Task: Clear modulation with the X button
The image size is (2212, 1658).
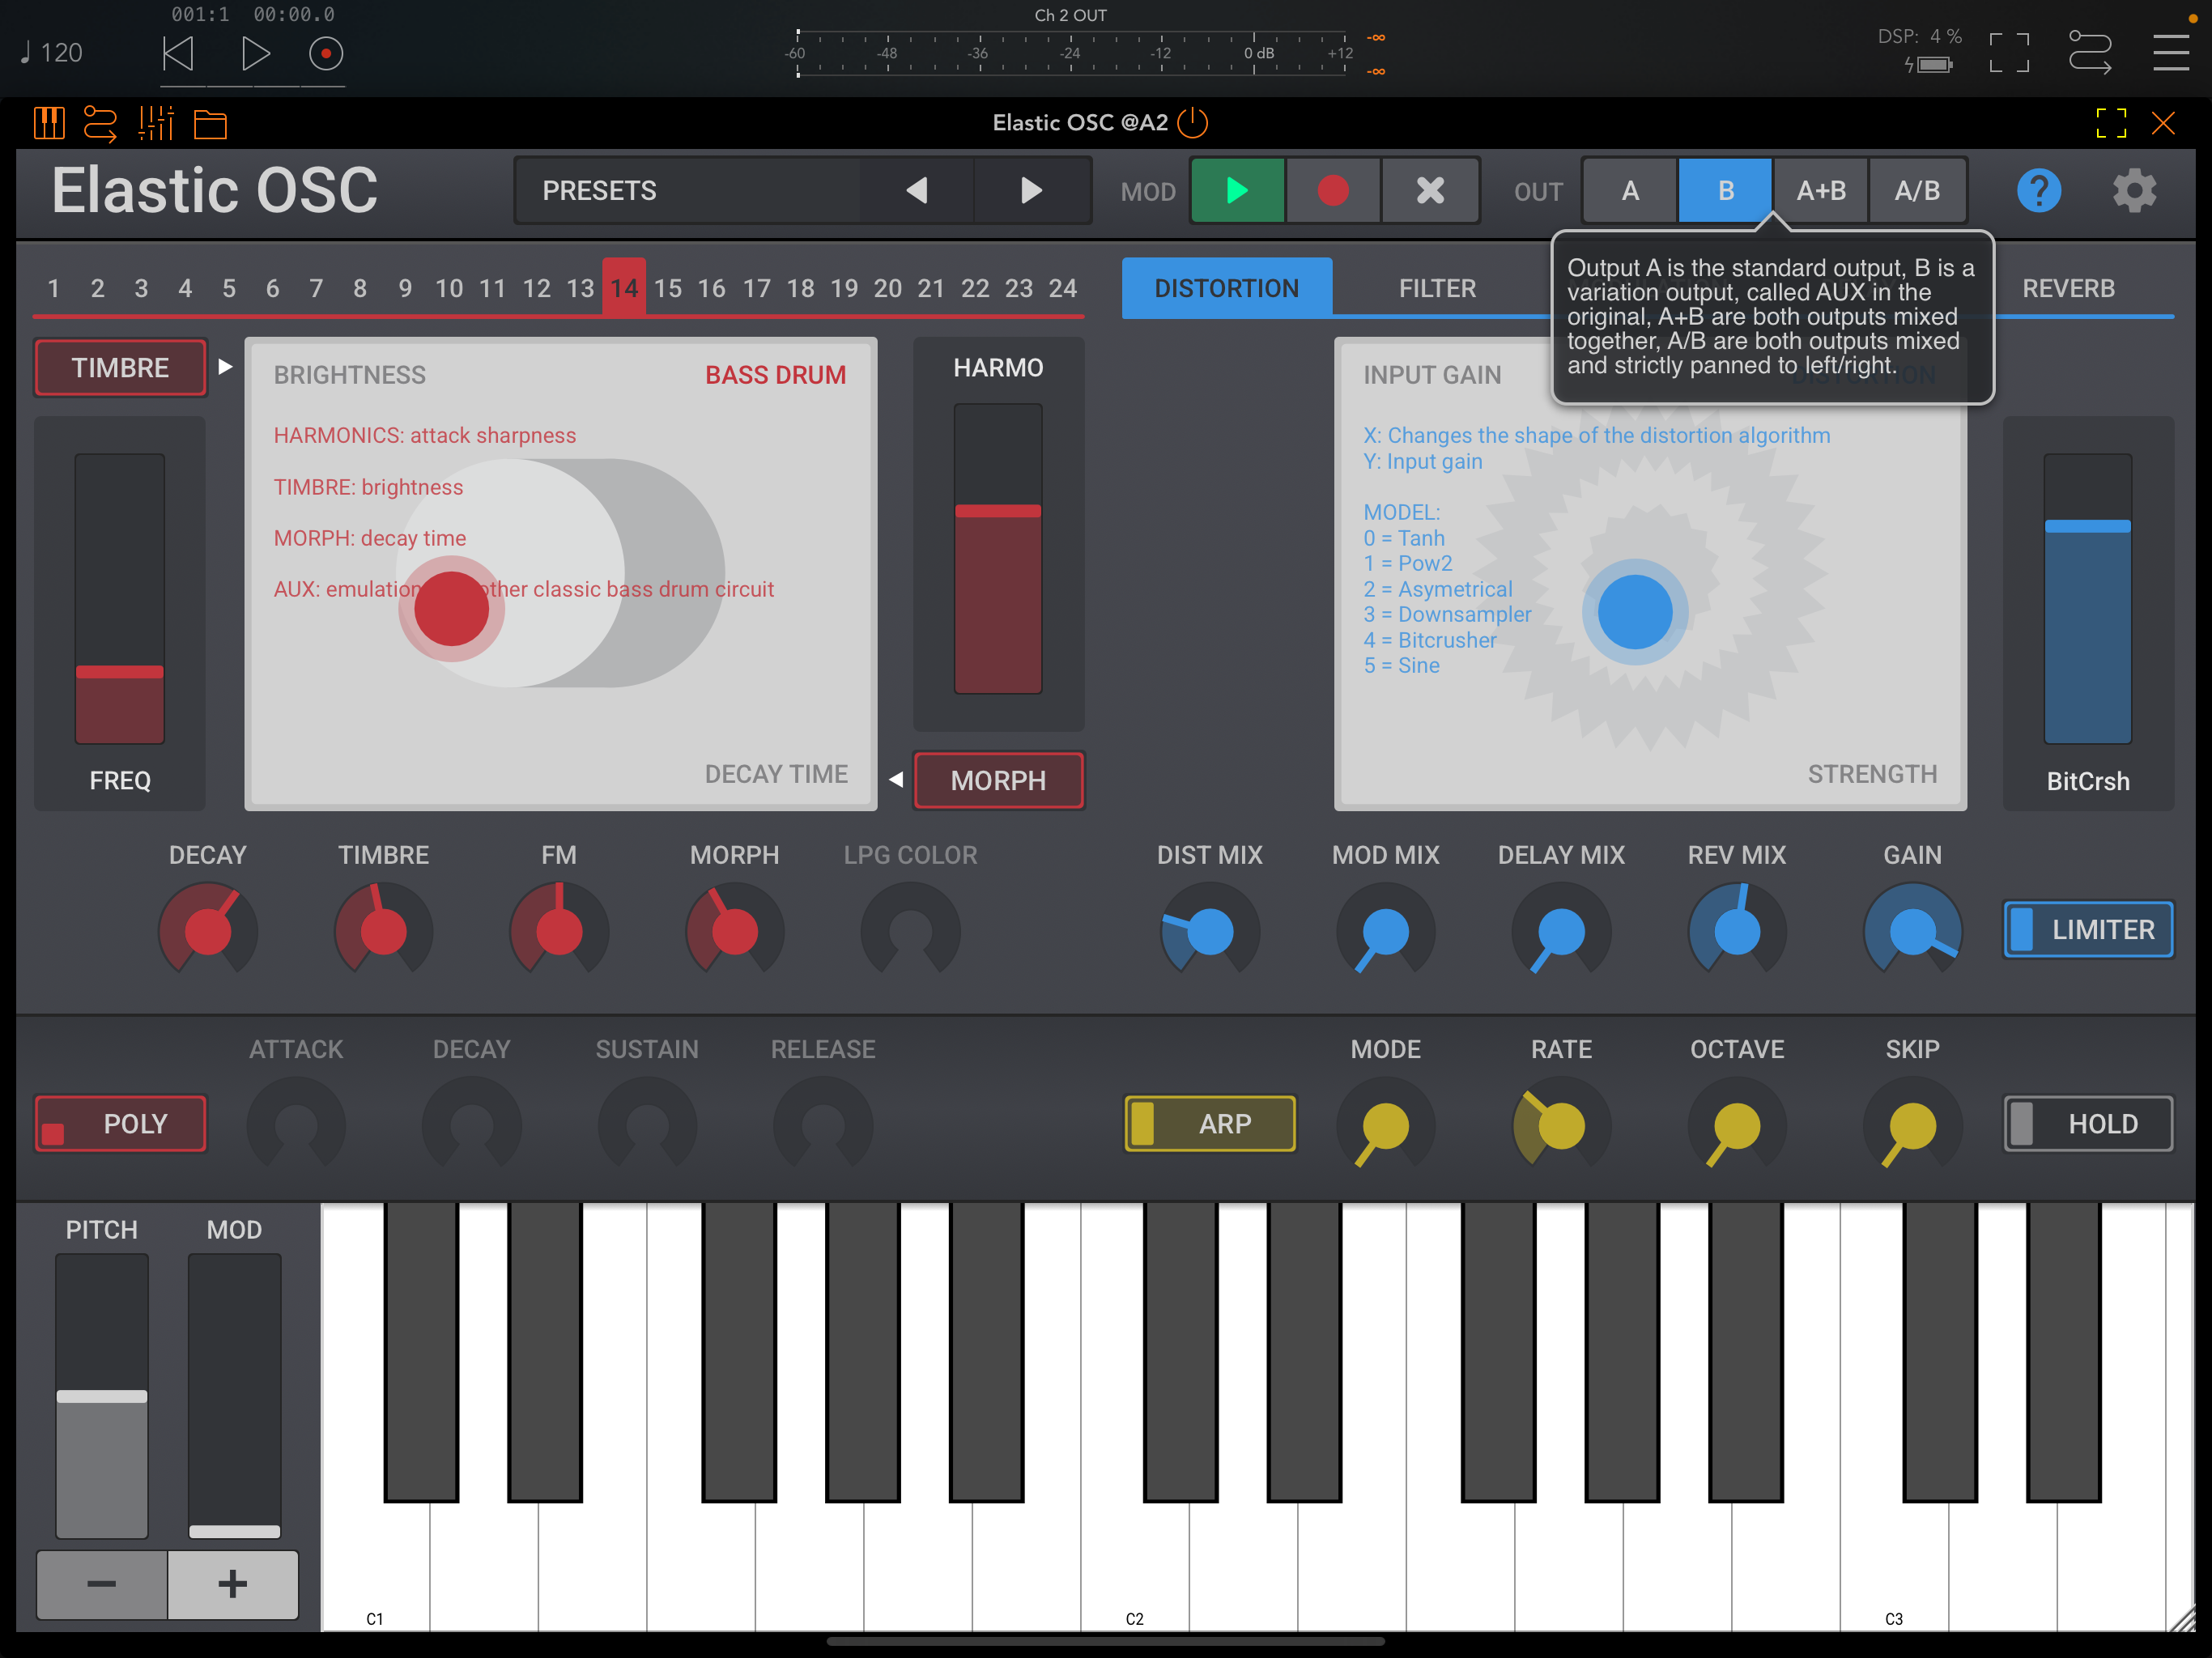Action: [1430, 190]
